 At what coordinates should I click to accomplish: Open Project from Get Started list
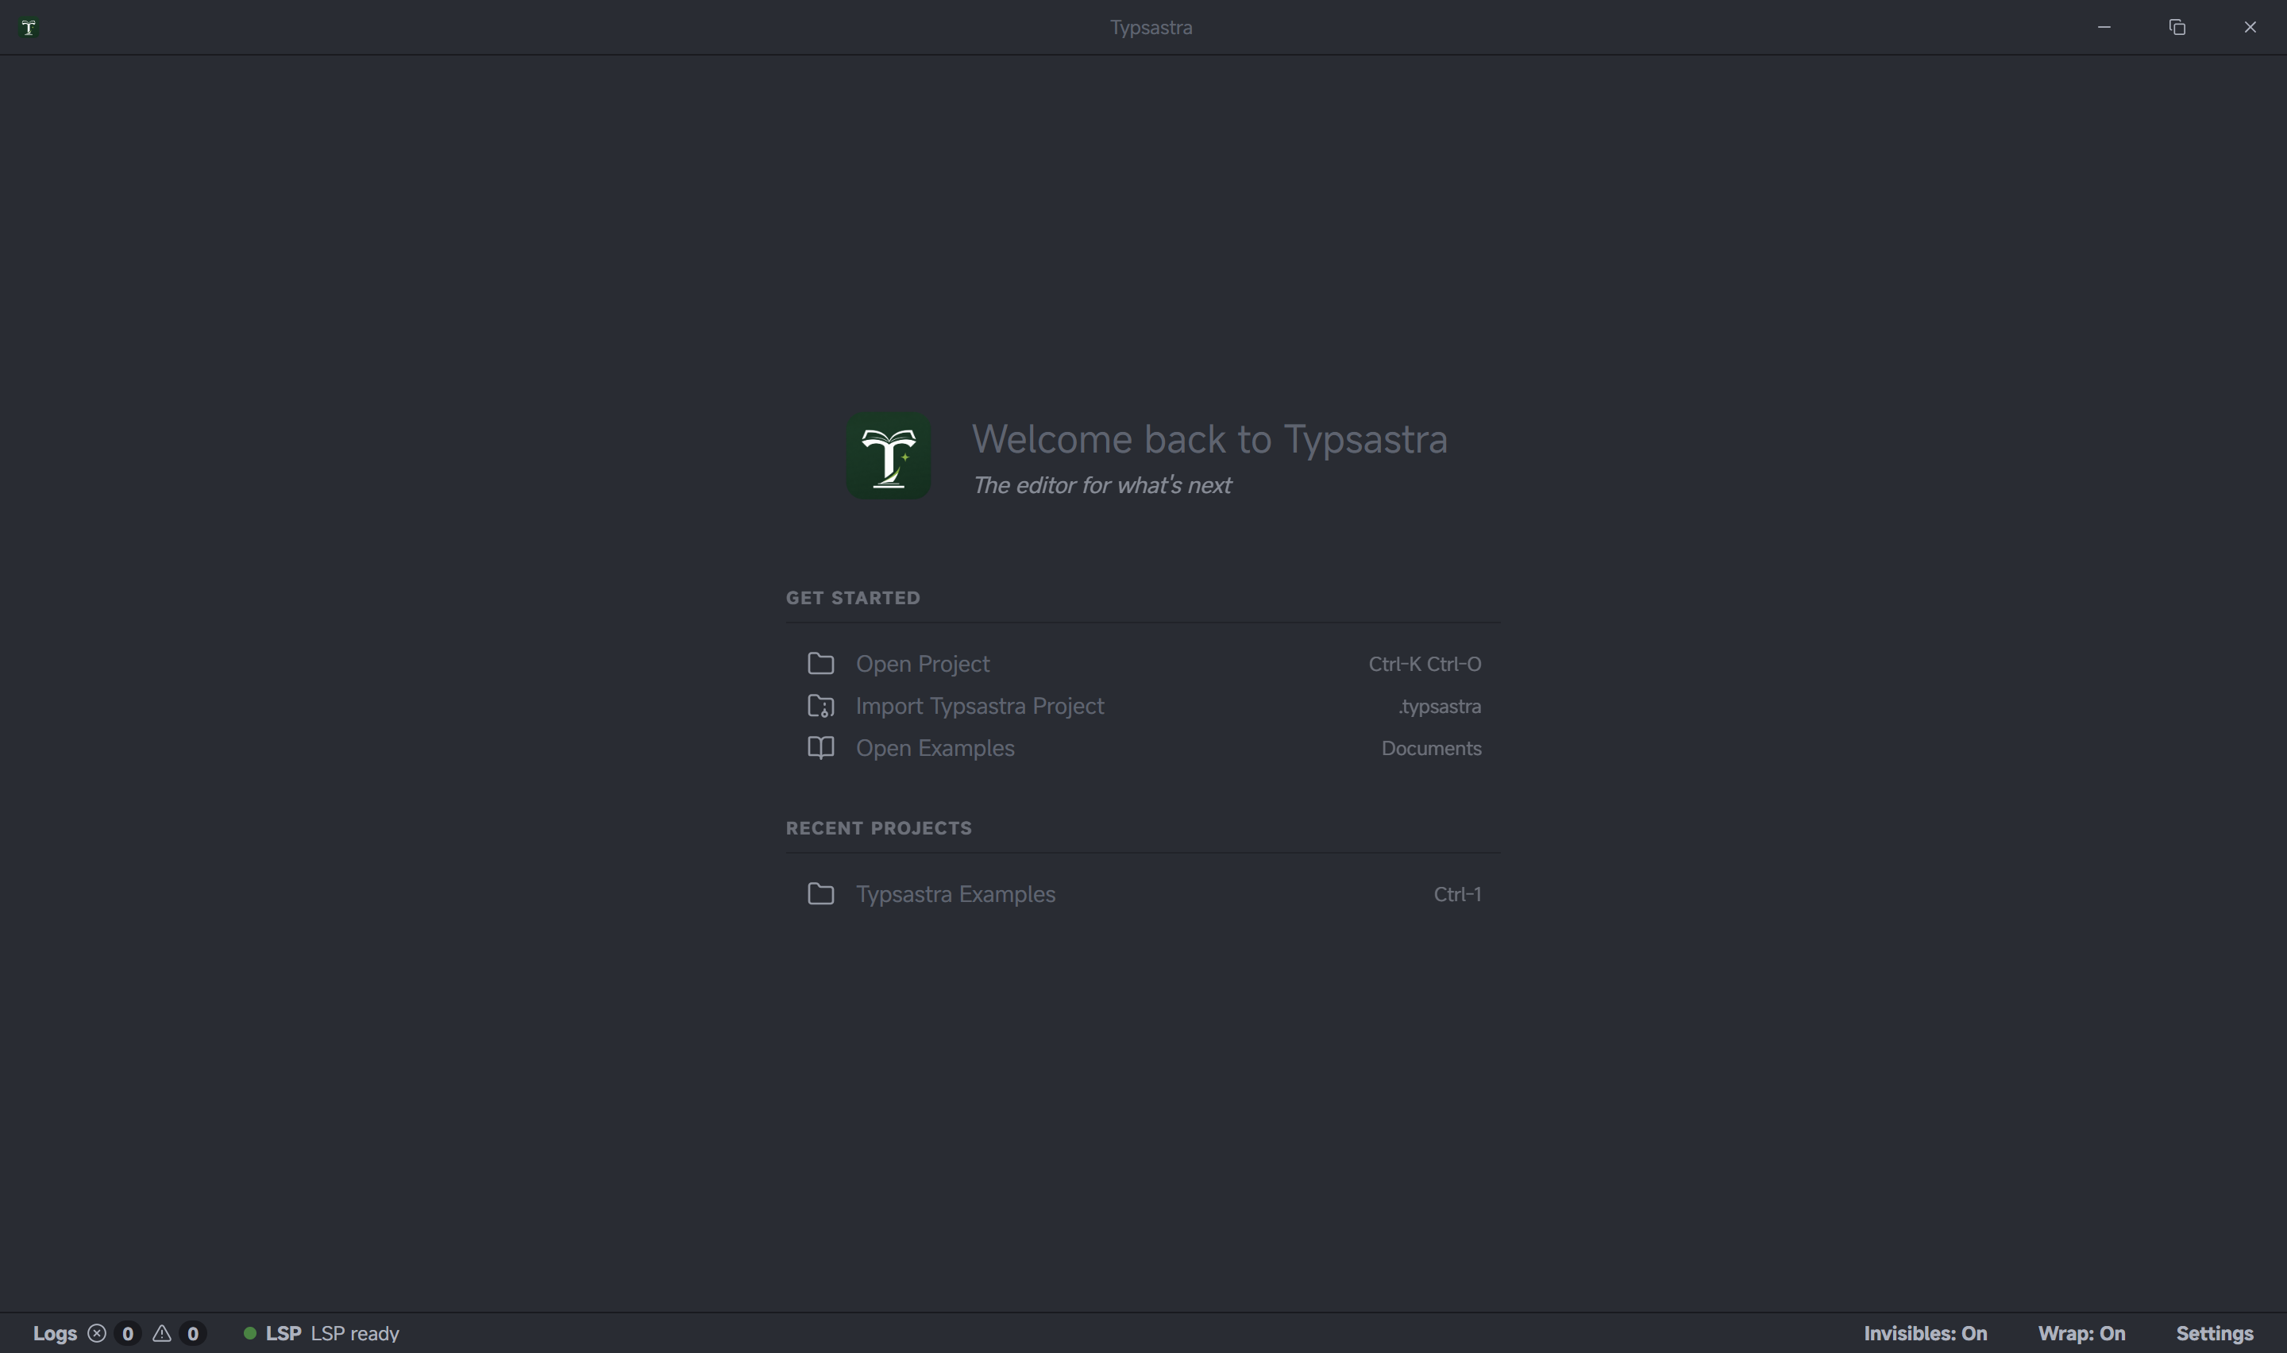(x=1143, y=664)
